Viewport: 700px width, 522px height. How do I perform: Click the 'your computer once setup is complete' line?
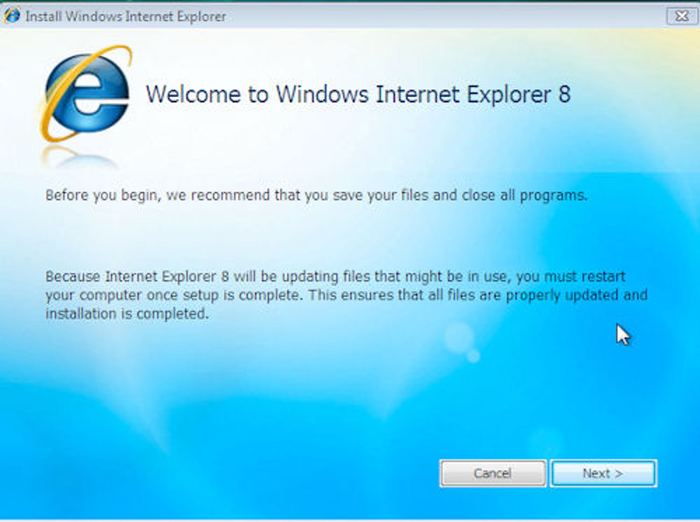[x=346, y=295]
